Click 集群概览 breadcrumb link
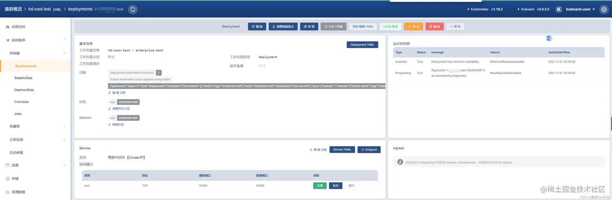 [13, 9]
